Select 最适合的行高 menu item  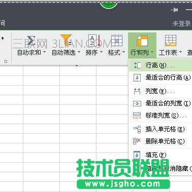point(161,78)
